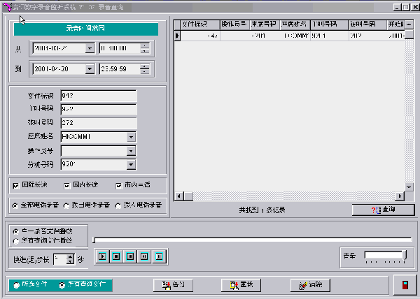Open the empty operator number dropdown
Viewport: 420px width, 299px height.
coord(131,151)
